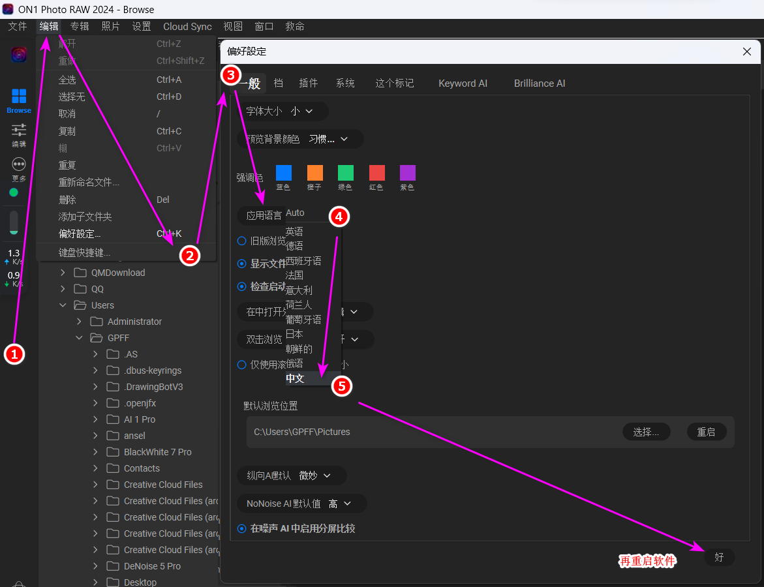Click the ON1 app icon in title bar
This screenshot has width=764, height=587.
click(8, 9)
